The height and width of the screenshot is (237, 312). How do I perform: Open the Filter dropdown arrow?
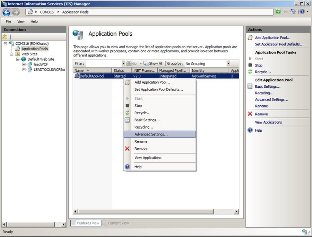pos(123,64)
